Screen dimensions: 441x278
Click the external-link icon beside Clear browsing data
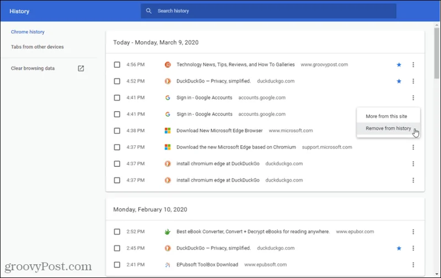click(80, 68)
